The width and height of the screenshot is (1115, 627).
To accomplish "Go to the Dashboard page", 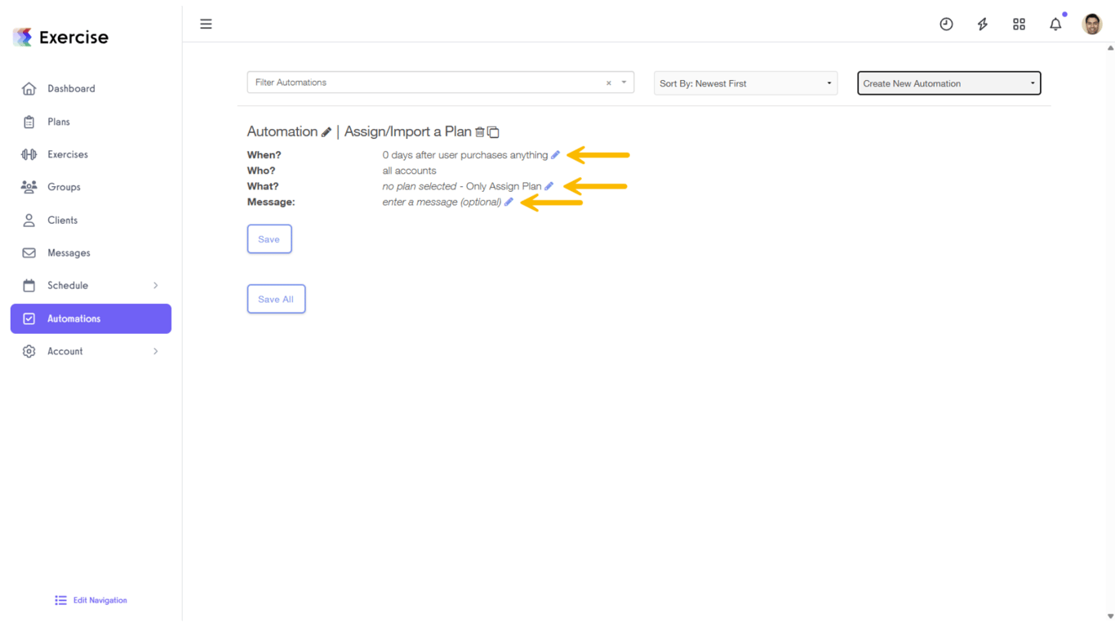I will [x=71, y=88].
